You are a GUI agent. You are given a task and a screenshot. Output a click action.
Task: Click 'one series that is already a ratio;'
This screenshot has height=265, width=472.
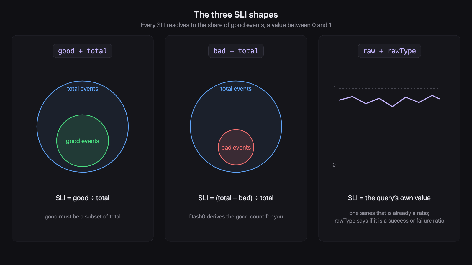pos(389,213)
